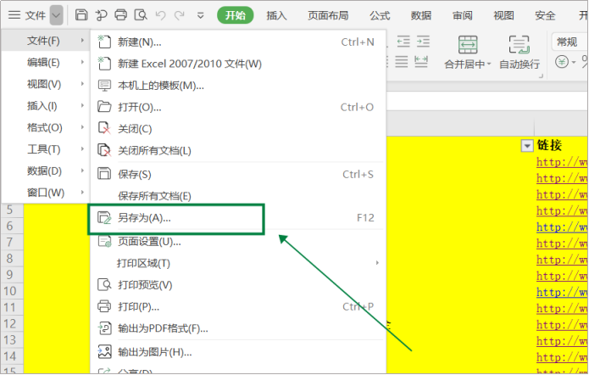Open the 合并居中 dropdown arrow
The width and height of the screenshot is (589, 375).
(x=489, y=64)
